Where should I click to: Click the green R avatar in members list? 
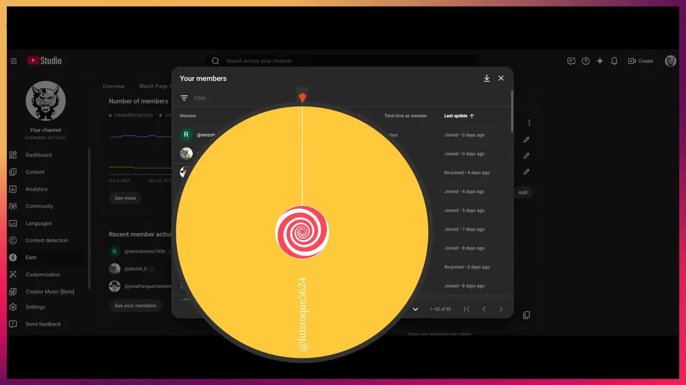coord(186,135)
